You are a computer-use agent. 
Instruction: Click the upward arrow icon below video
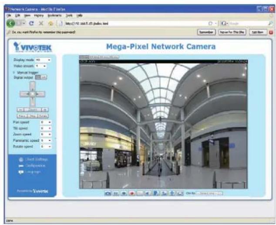172,193
